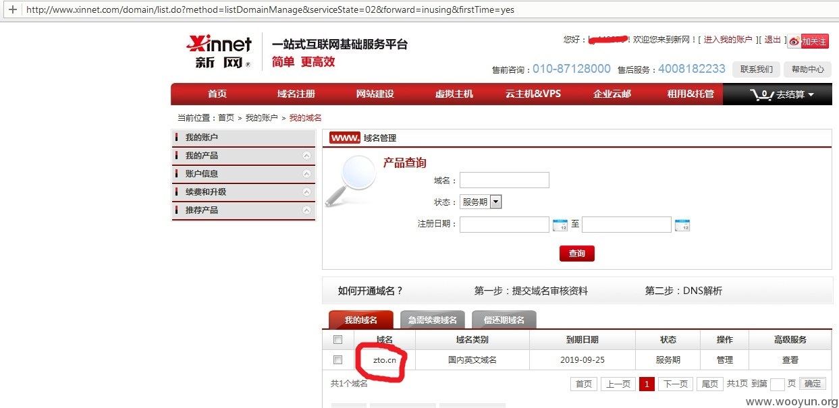Click the red 查询 search button
Image resolution: width=839 pixels, height=408 pixels.
tap(577, 254)
